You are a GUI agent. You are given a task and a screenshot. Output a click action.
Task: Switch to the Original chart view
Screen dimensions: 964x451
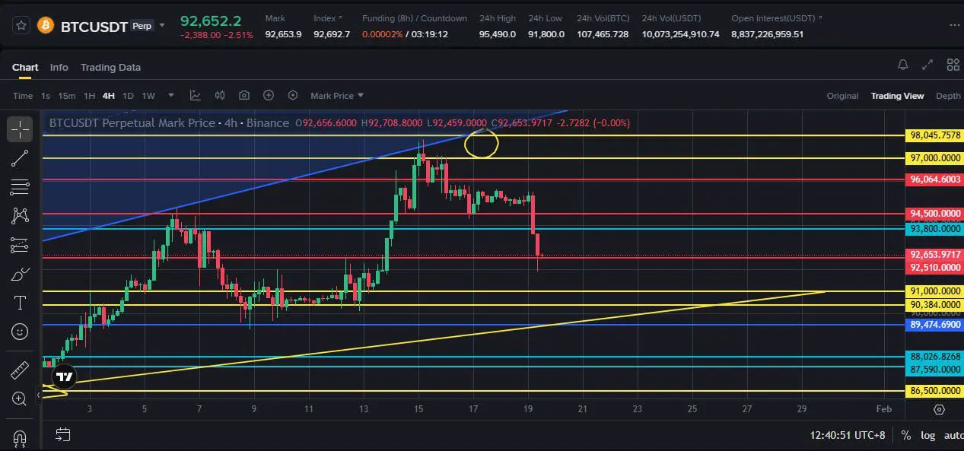click(x=842, y=96)
